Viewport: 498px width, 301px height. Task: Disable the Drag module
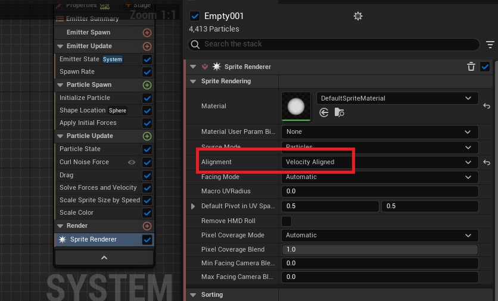click(147, 175)
